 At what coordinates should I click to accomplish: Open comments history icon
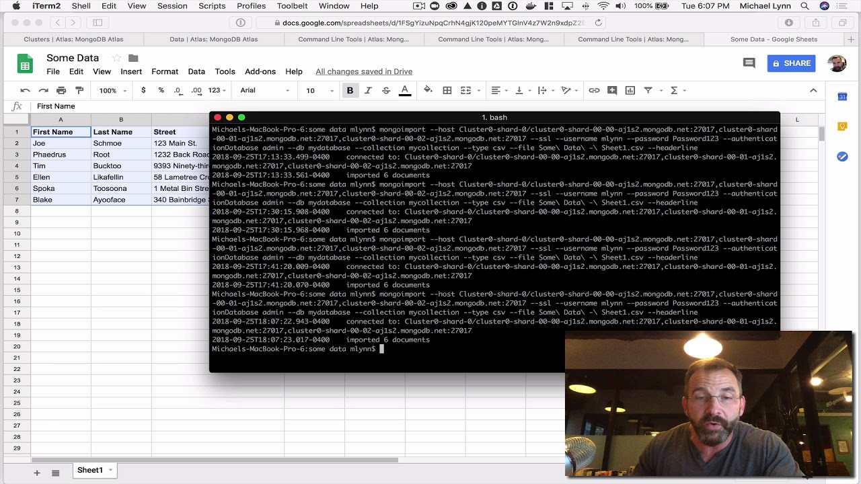coord(749,63)
